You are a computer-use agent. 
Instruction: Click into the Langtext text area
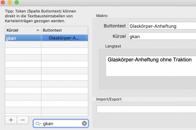point(151,66)
